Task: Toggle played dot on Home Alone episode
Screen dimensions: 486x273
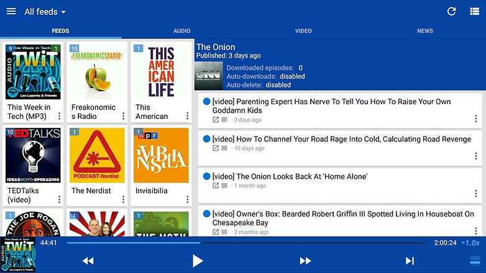Action: [206, 176]
